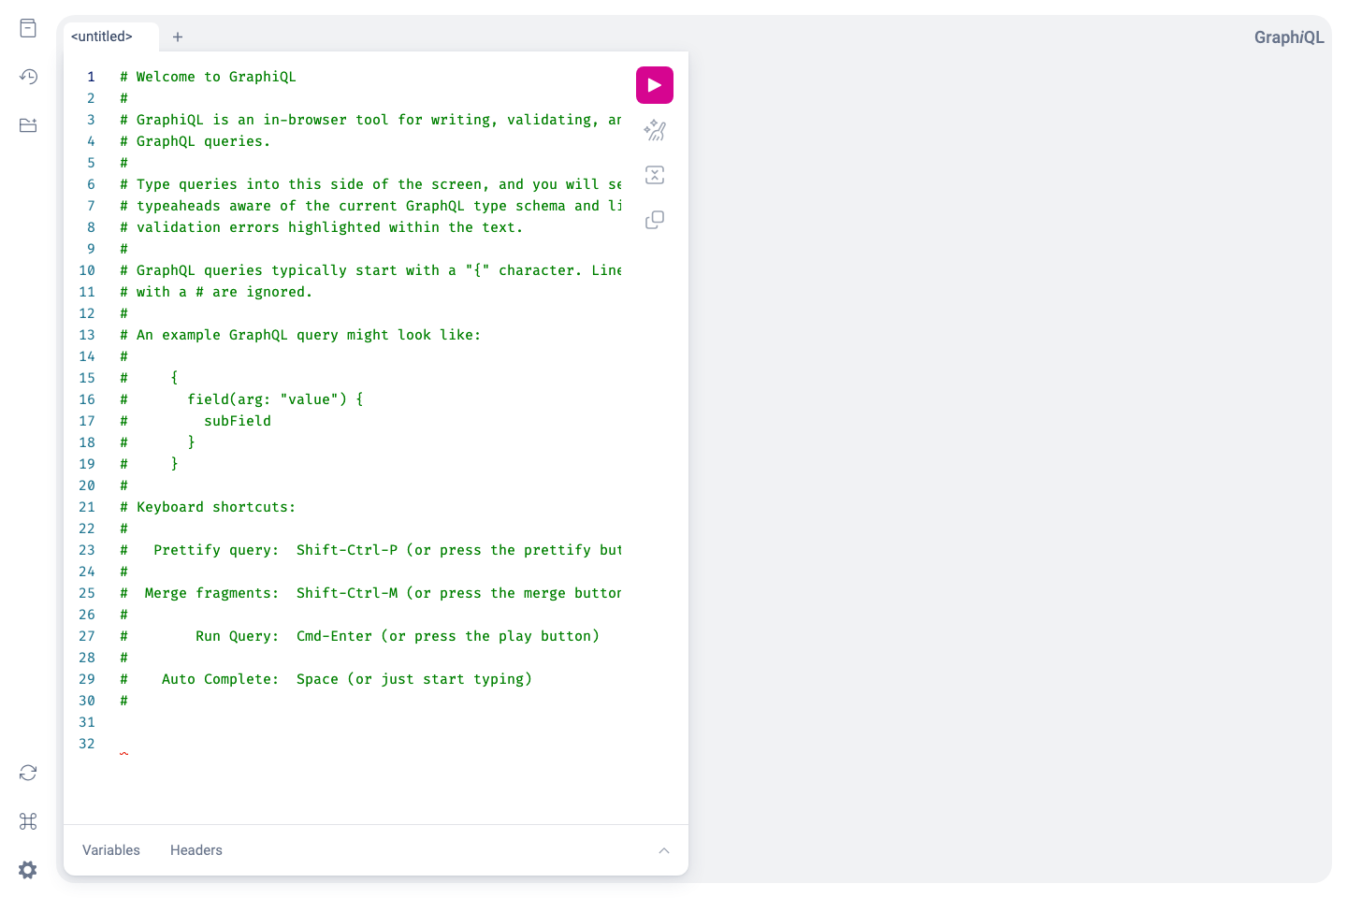Screen dimensions: 1347x898
Task: Open the settings dialog with the gear icon
Action: tap(27, 870)
